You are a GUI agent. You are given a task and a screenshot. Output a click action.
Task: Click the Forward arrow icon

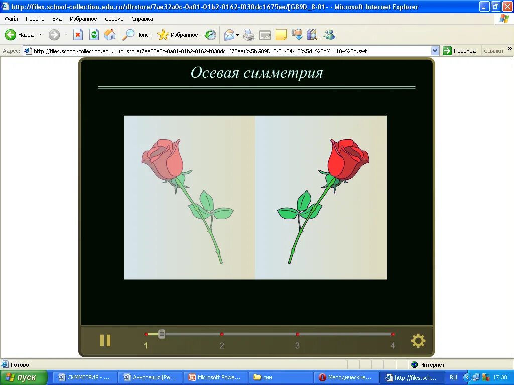tap(54, 35)
